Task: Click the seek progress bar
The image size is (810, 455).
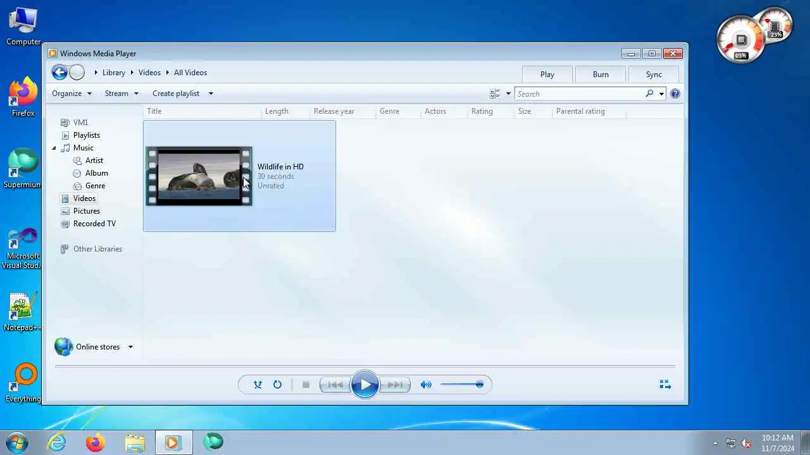Action: pos(365,366)
